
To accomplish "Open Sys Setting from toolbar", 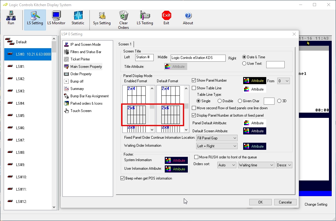I will click(102, 18).
